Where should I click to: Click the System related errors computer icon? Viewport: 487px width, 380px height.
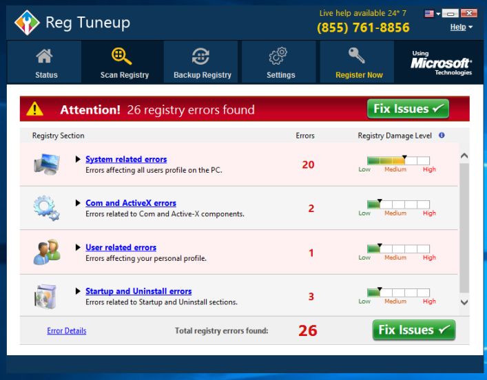pos(47,164)
